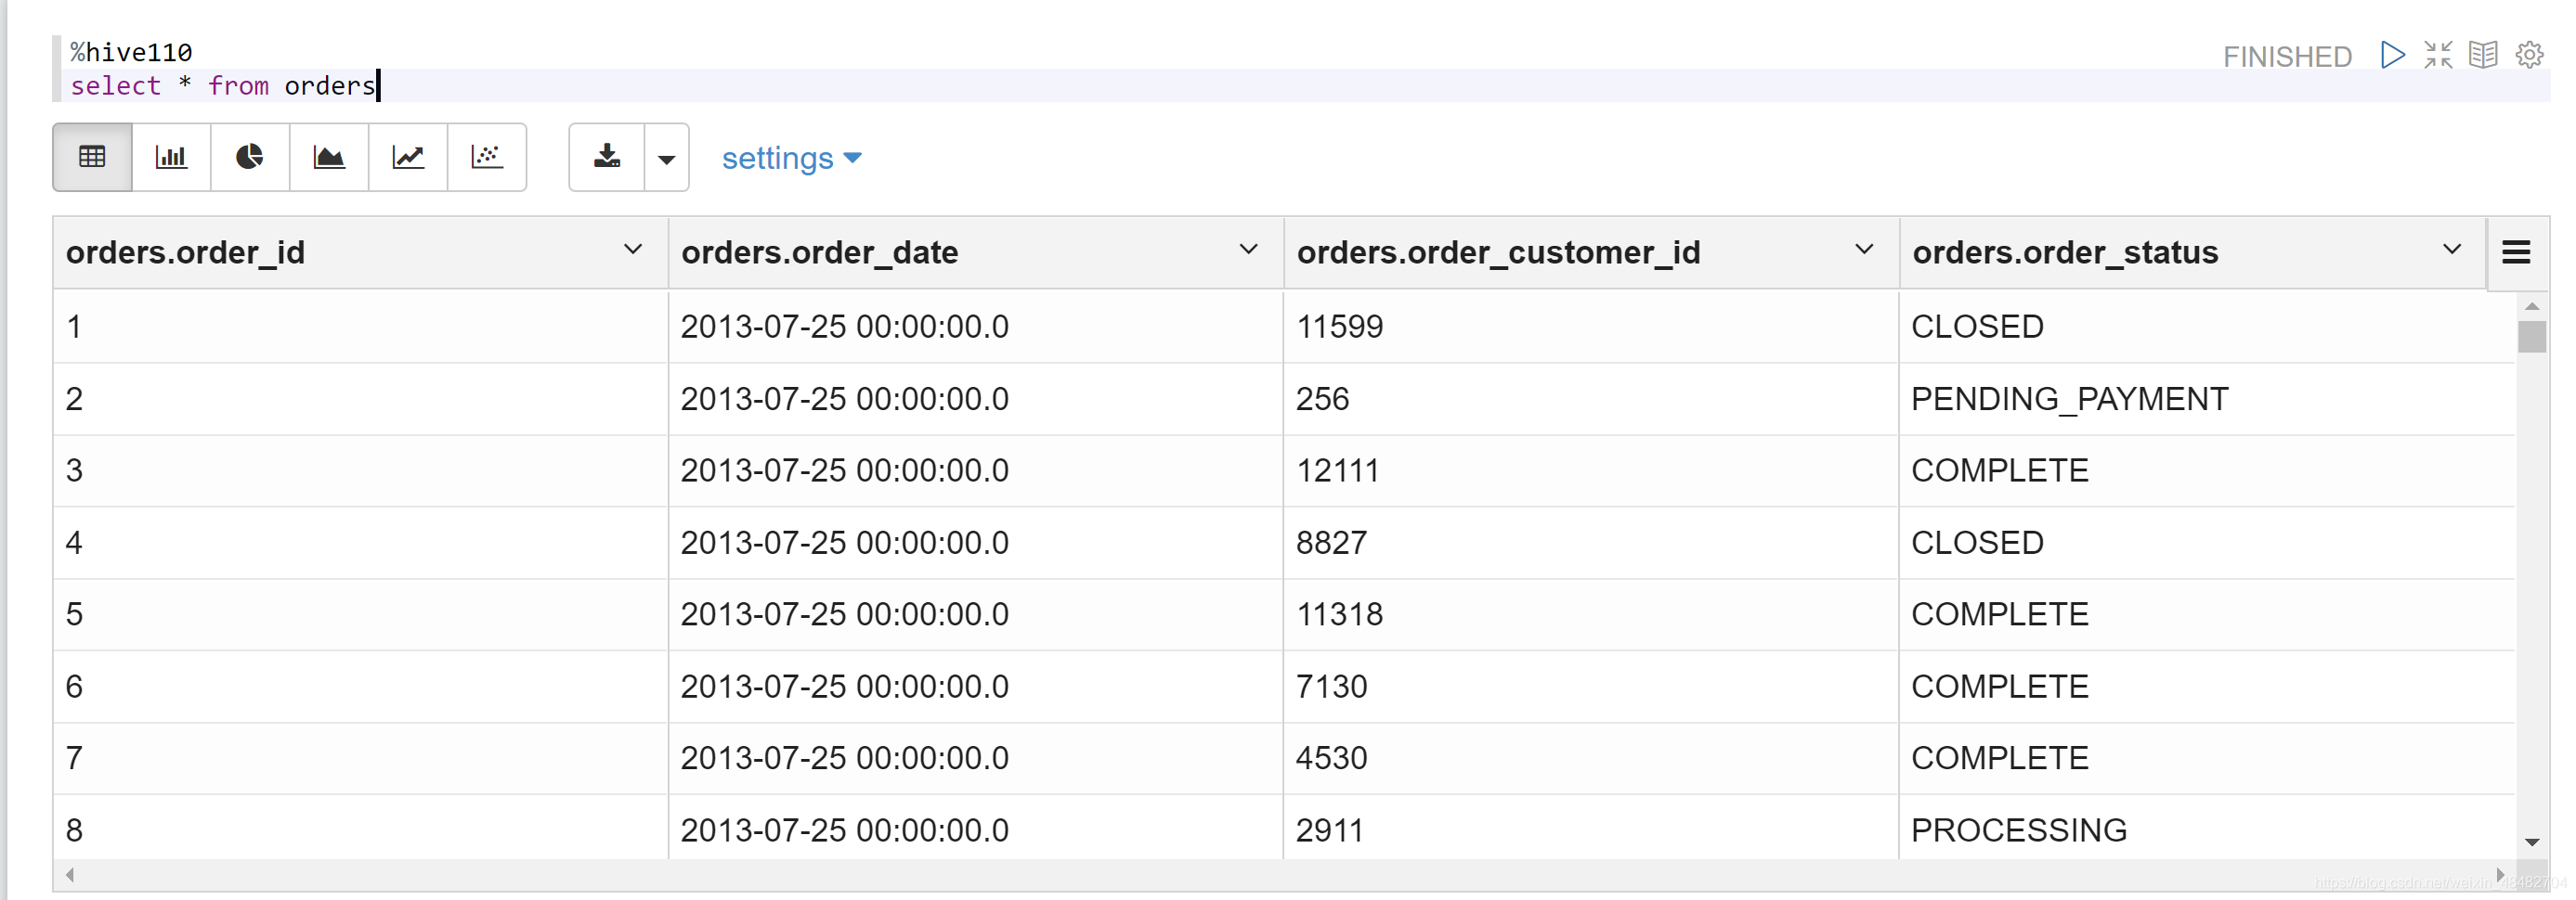The height and width of the screenshot is (900, 2576).
Task: Download the results as a file
Action: 607,157
